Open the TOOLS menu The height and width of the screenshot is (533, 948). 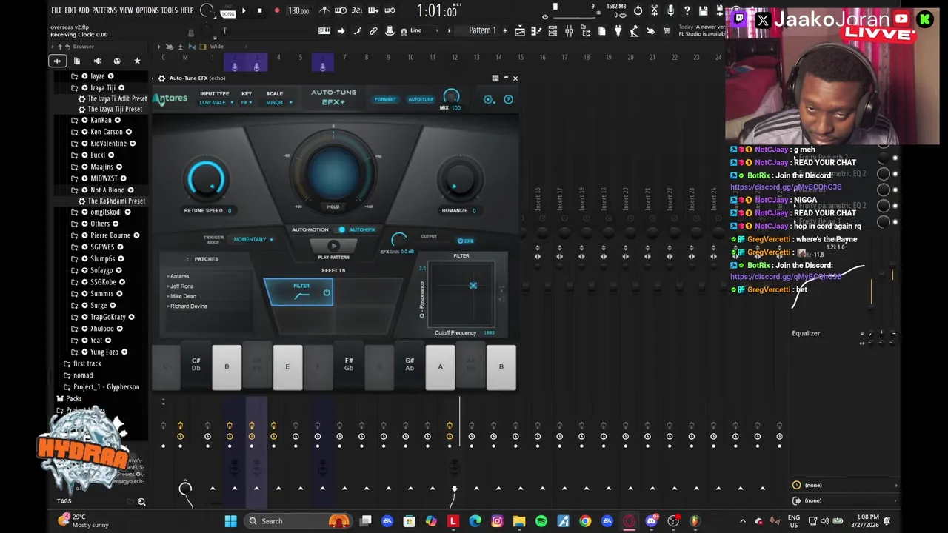point(169,10)
